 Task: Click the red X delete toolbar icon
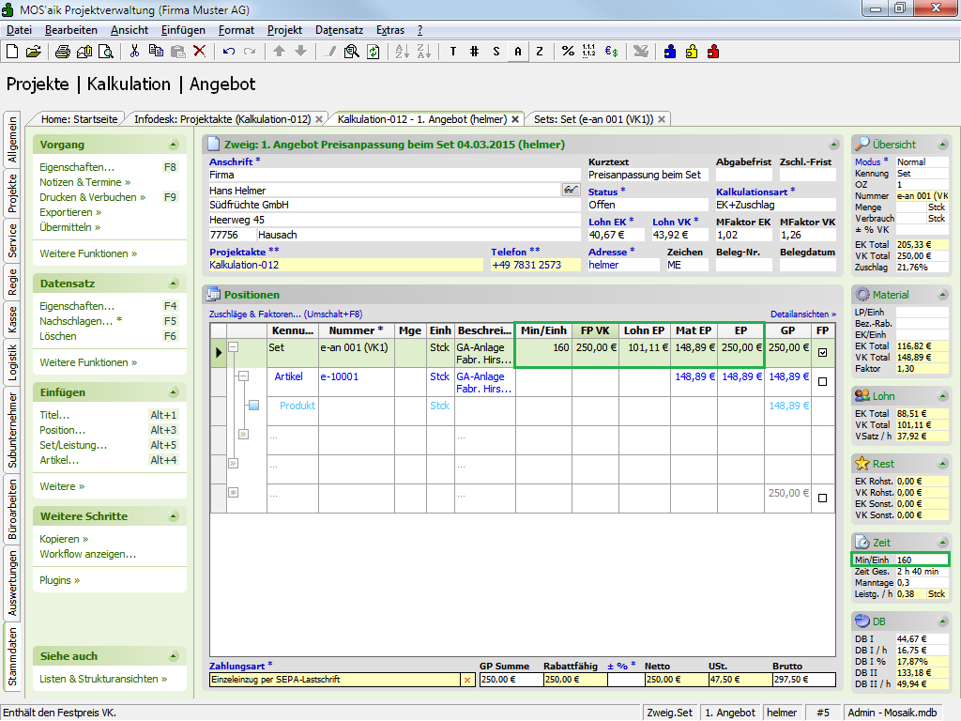[199, 52]
